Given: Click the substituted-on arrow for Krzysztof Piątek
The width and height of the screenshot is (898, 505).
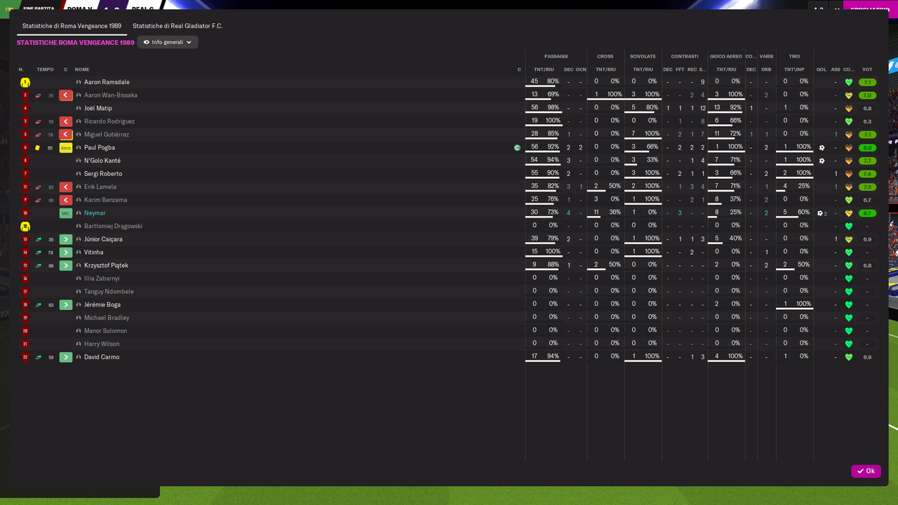Looking at the screenshot, I should click(x=66, y=266).
